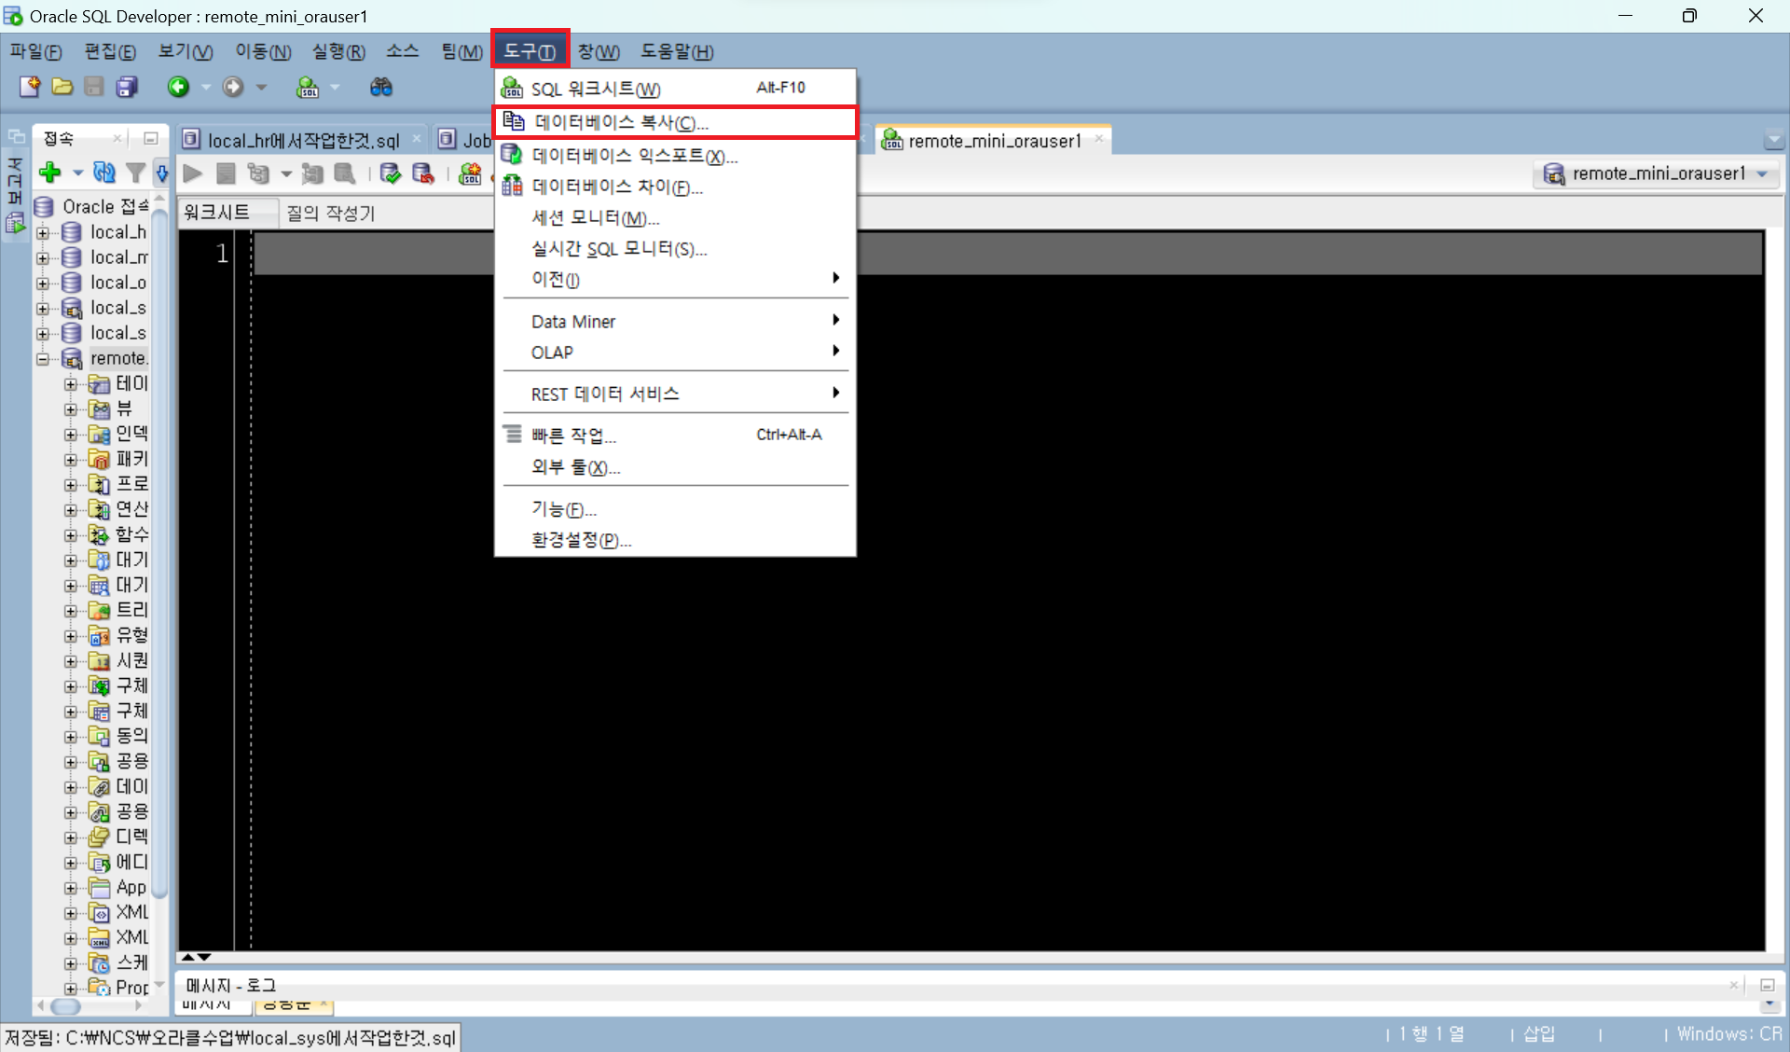Collapse the remote connection tree node
This screenshot has height=1052, width=1790.
point(43,358)
